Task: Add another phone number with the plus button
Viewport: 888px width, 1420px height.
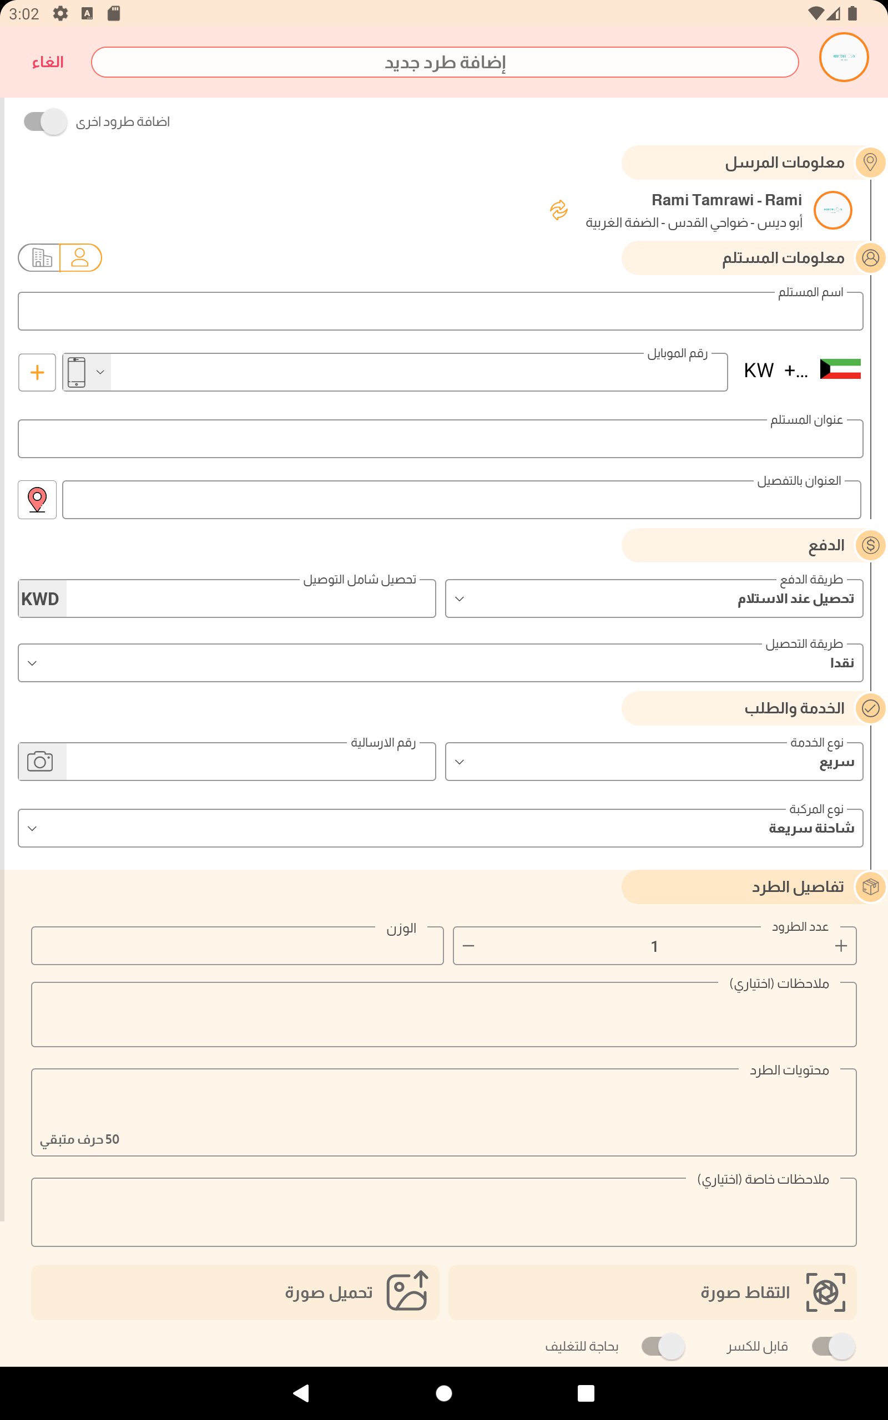Action: [x=37, y=372]
